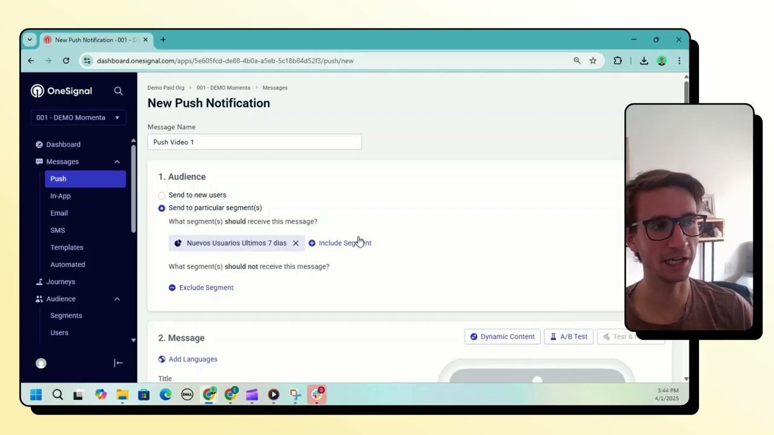Close the New Push Notification tab
Viewport: 774px width, 435px height.
145,40
